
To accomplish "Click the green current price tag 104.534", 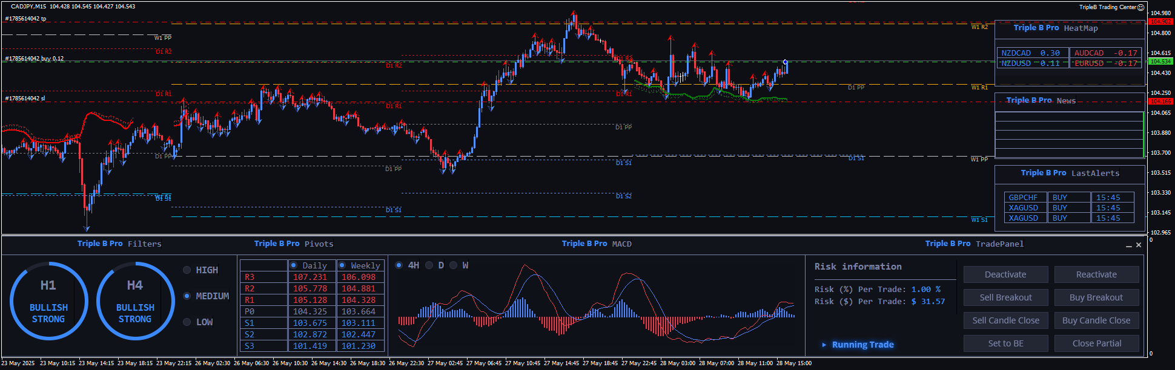I will click(x=1160, y=62).
